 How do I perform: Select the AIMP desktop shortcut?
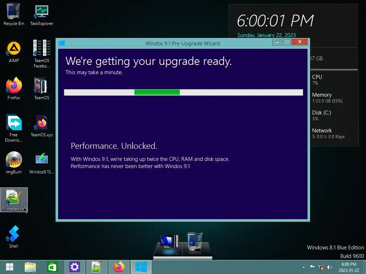14,52
